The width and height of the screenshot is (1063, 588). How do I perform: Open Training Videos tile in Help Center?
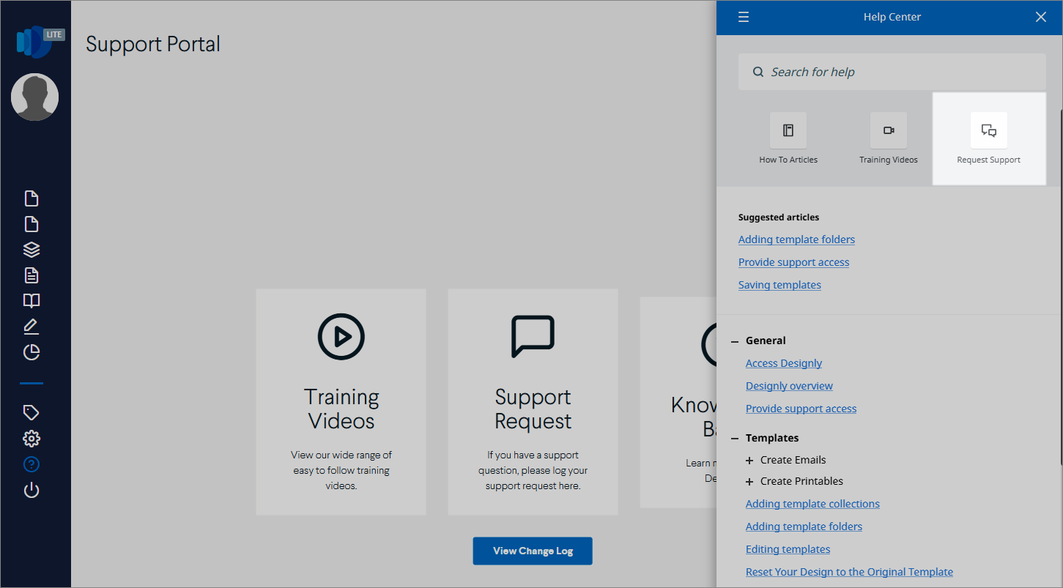click(889, 138)
